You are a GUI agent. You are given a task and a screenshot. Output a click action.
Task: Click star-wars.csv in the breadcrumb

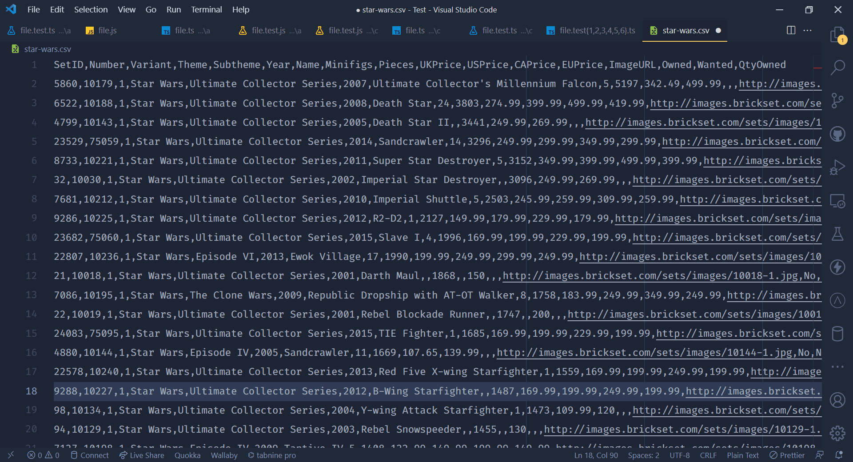[x=47, y=49]
